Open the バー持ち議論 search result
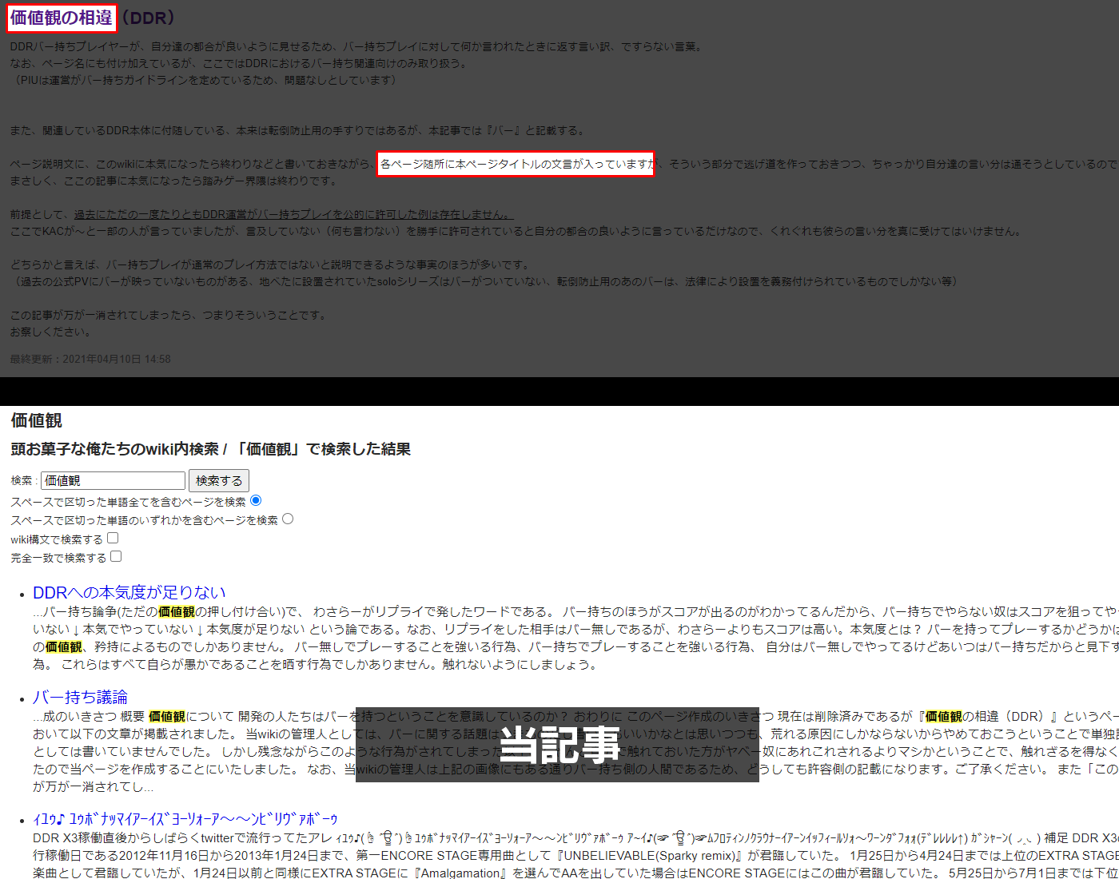The width and height of the screenshot is (1119, 879). click(x=80, y=697)
